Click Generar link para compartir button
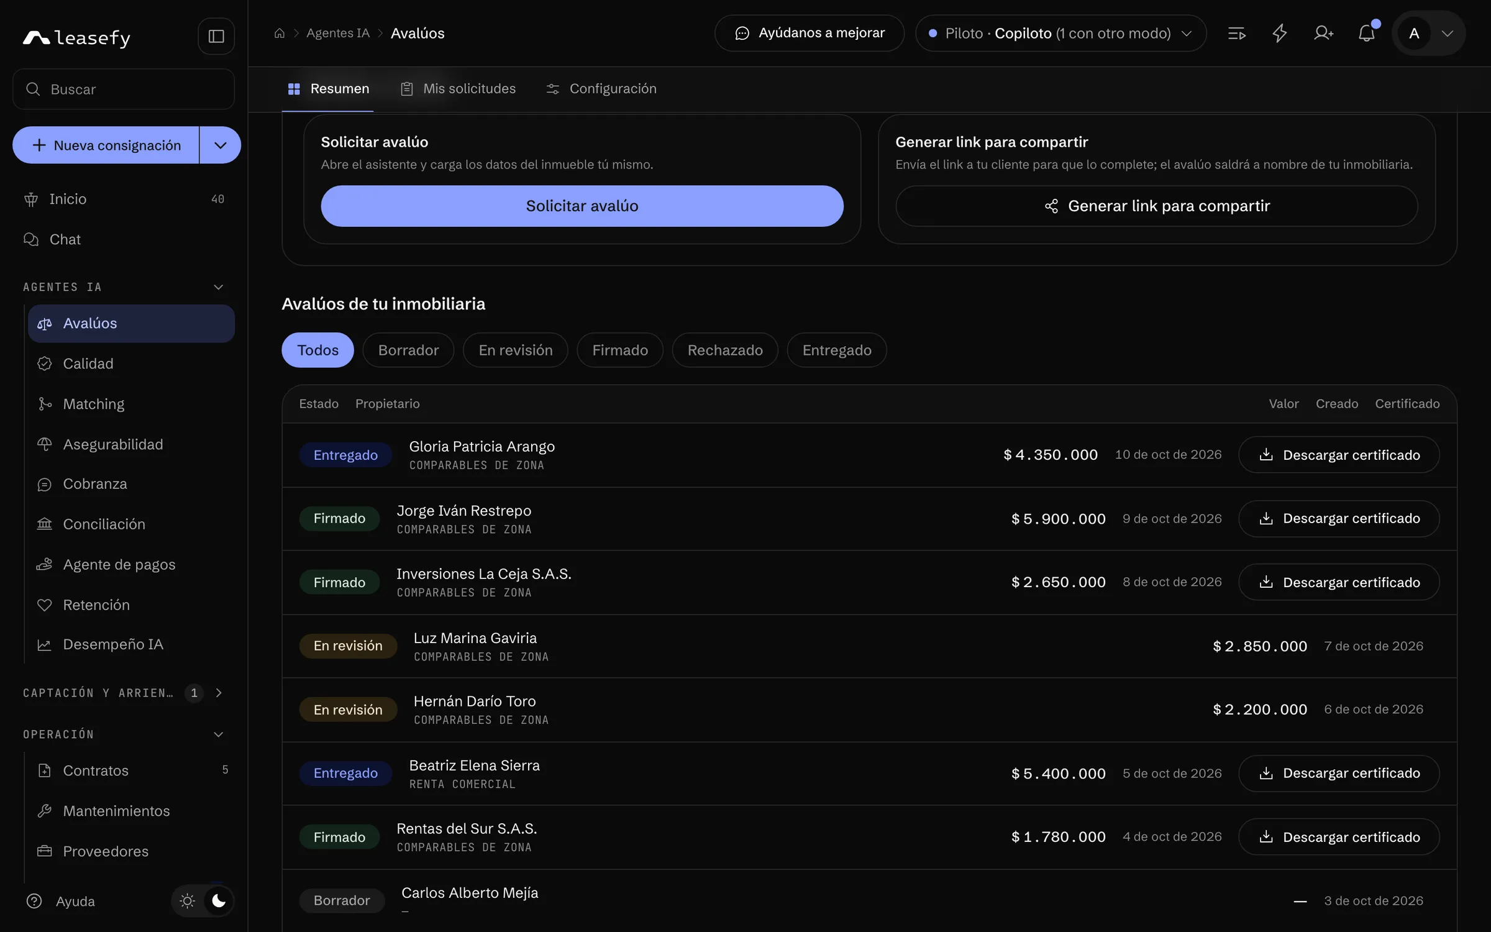This screenshot has width=1491, height=932. click(x=1156, y=206)
